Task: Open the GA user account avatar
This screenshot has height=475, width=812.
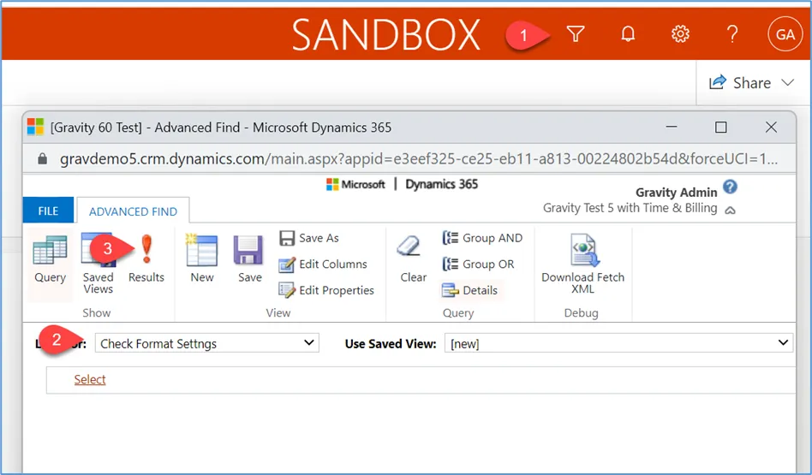Action: pos(785,34)
